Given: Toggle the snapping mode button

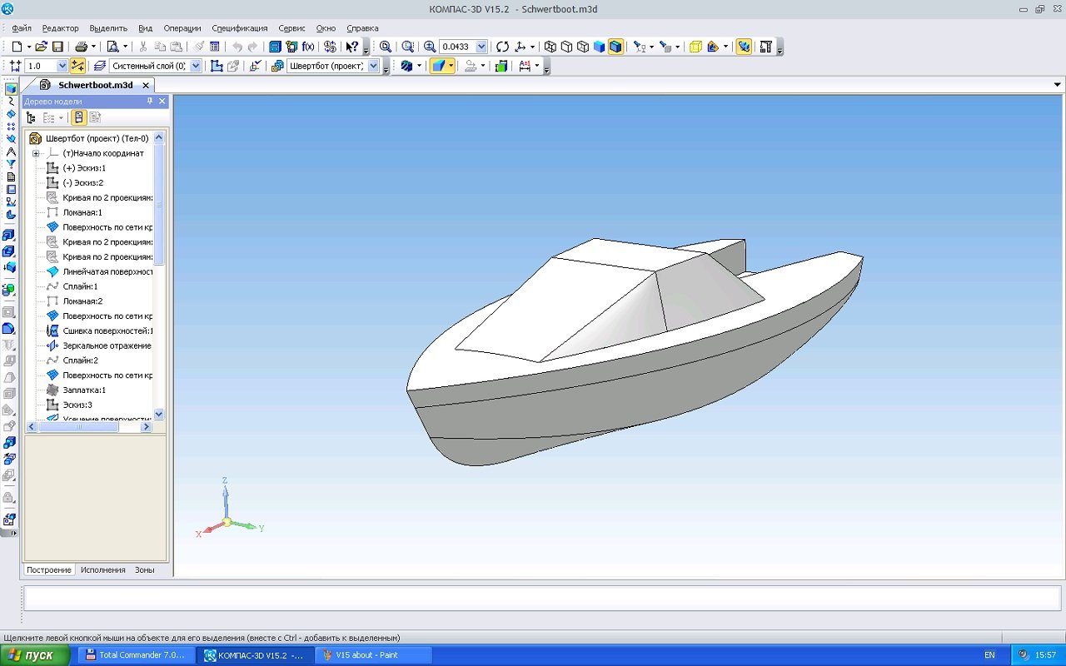Looking at the screenshot, I should tap(77, 66).
